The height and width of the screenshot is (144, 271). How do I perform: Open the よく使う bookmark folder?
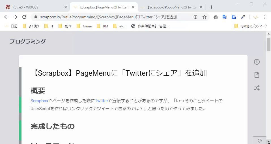pos(31,26)
